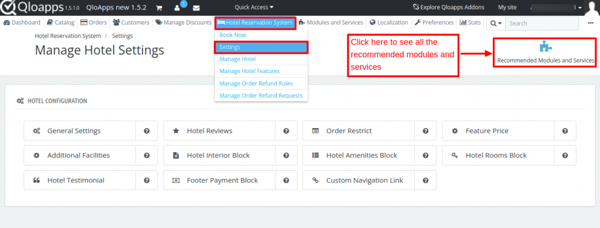Open the envelope messages icon

[x=196, y=7]
